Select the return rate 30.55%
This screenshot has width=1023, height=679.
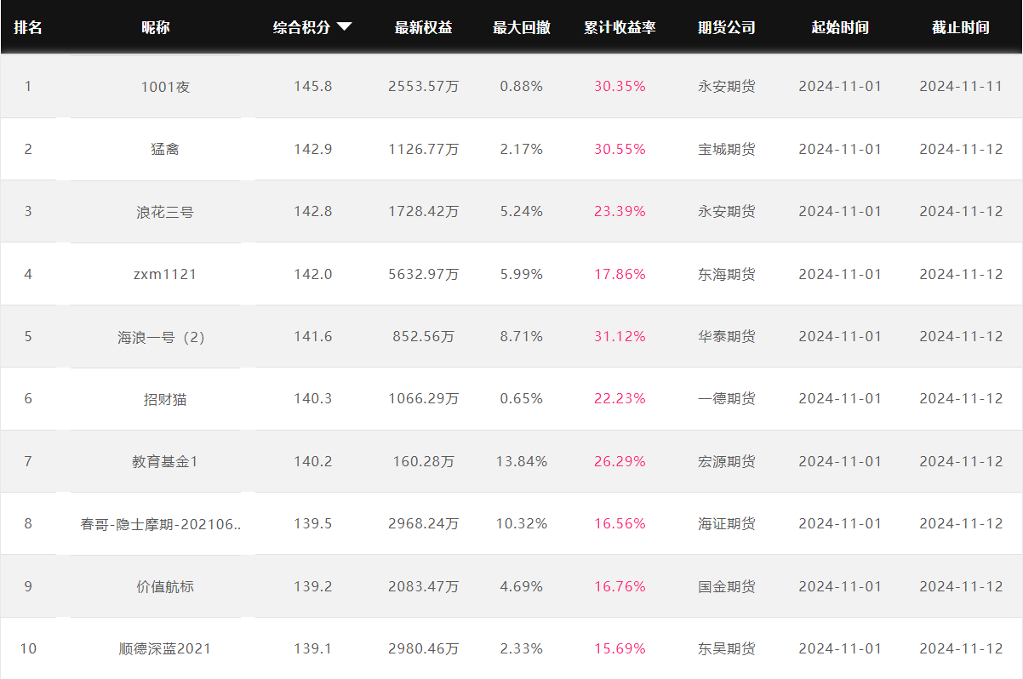pos(620,149)
